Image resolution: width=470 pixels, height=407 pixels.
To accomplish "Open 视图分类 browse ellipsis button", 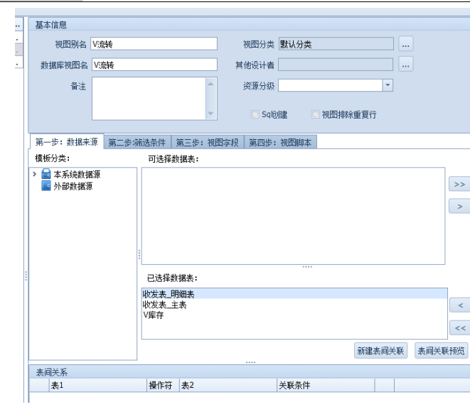I will (x=405, y=44).
